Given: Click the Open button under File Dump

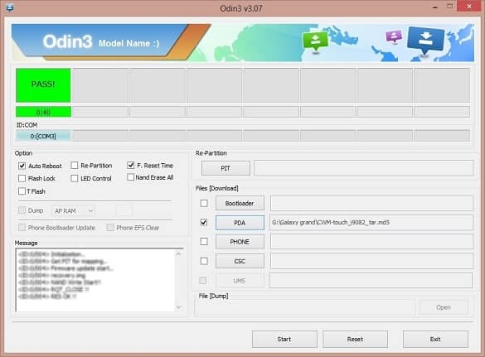Looking at the screenshot, I should point(444,307).
